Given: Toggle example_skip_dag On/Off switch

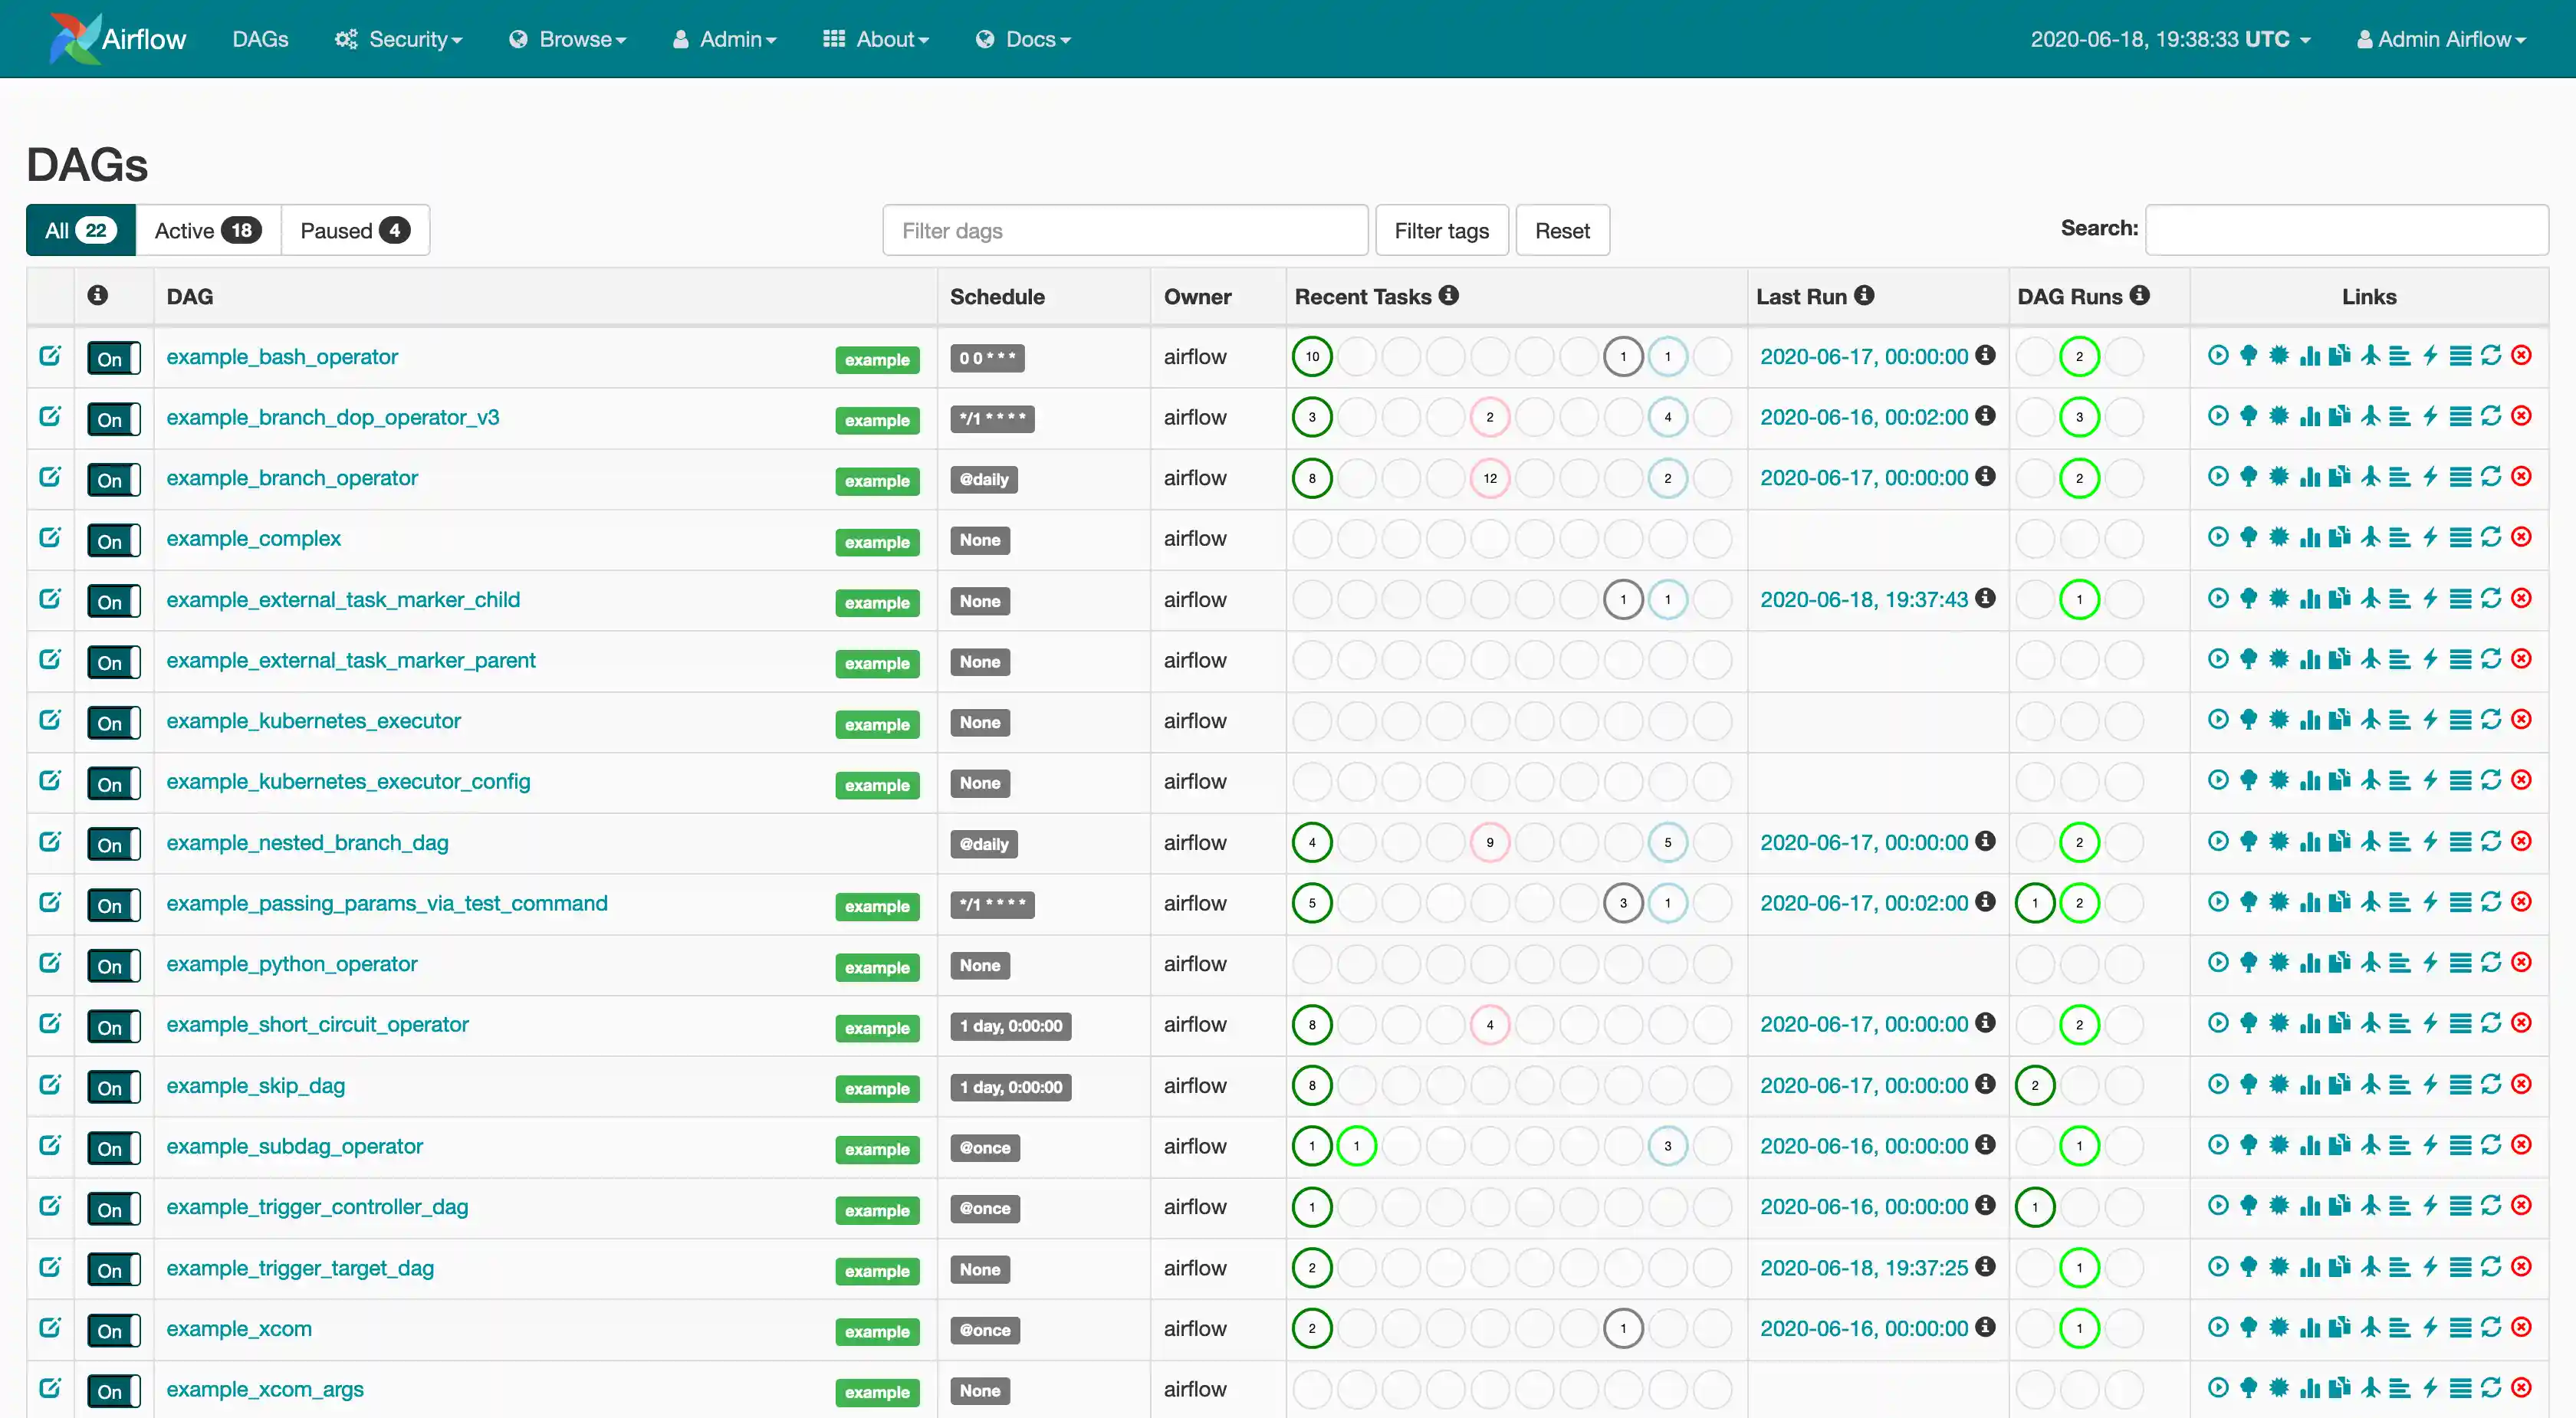Looking at the screenshot, I should 113,1086.
